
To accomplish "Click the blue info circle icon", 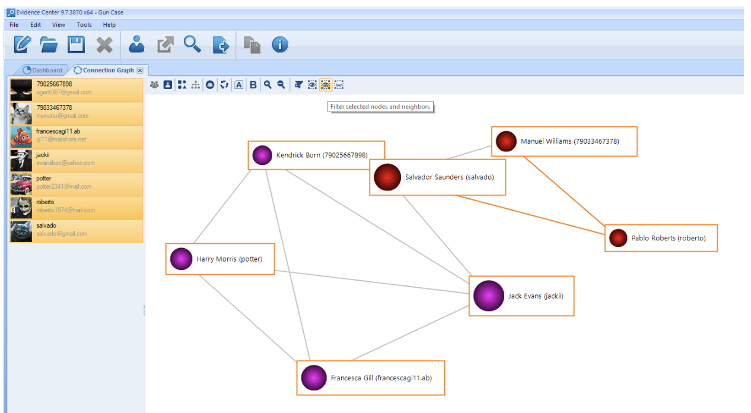I will (x=280, y=45).
